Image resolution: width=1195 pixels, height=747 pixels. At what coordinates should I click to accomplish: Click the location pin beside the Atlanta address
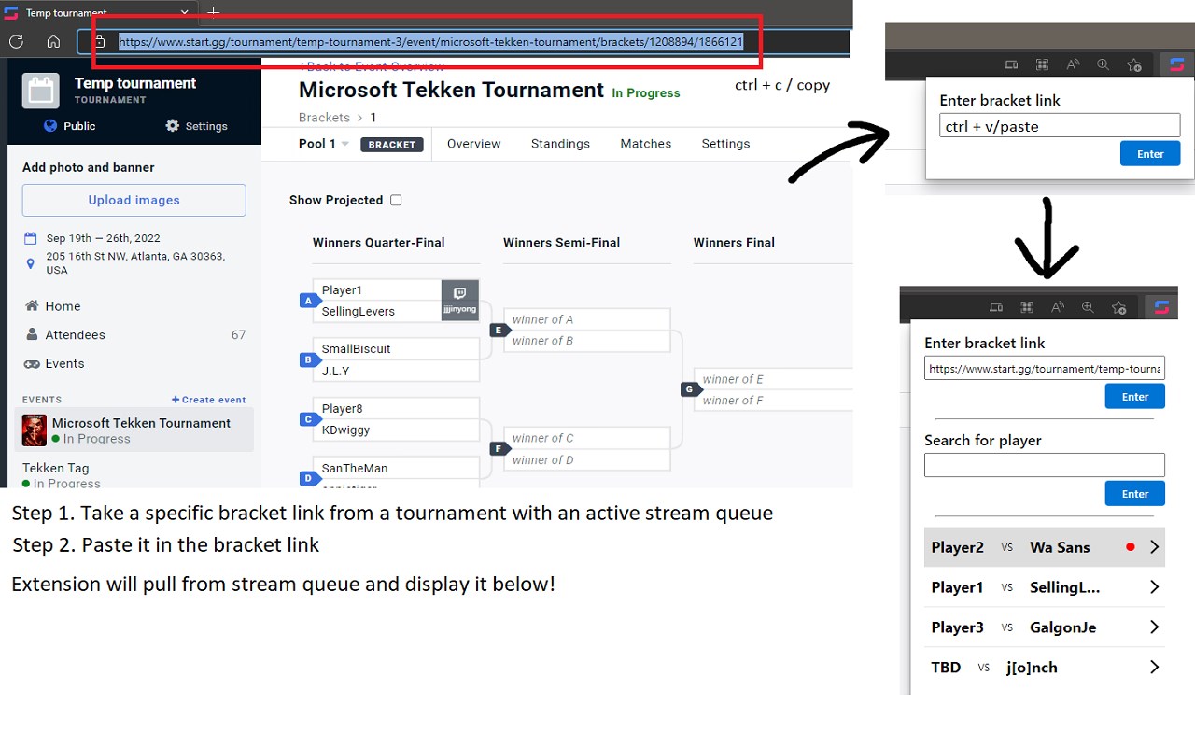(31, 263)
